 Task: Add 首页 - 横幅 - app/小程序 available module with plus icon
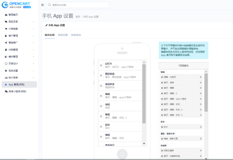(200, 99)
